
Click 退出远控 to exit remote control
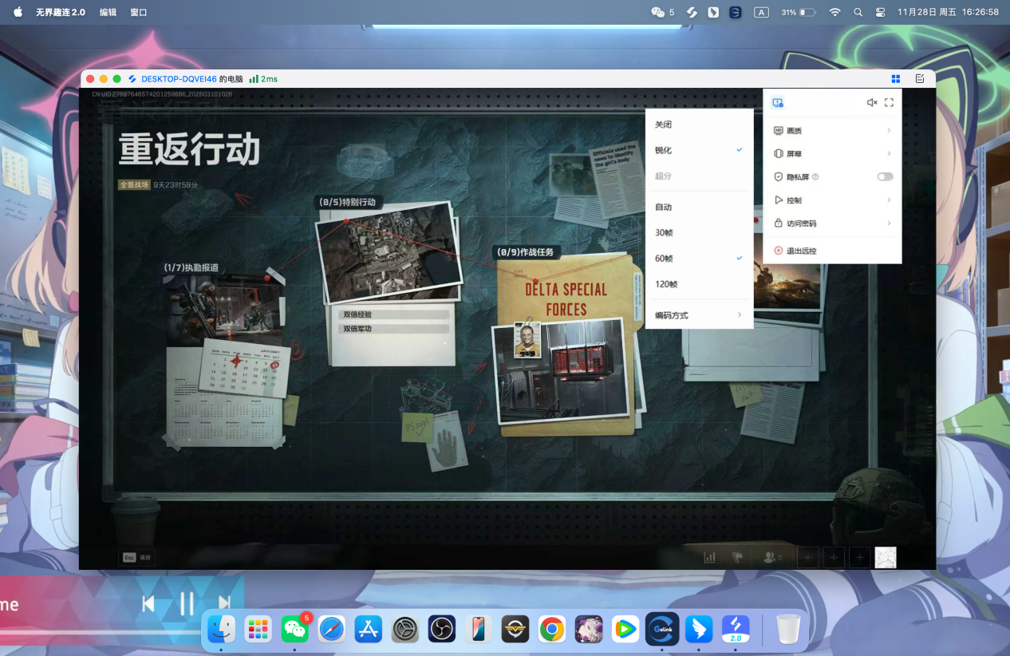point(801,251)
